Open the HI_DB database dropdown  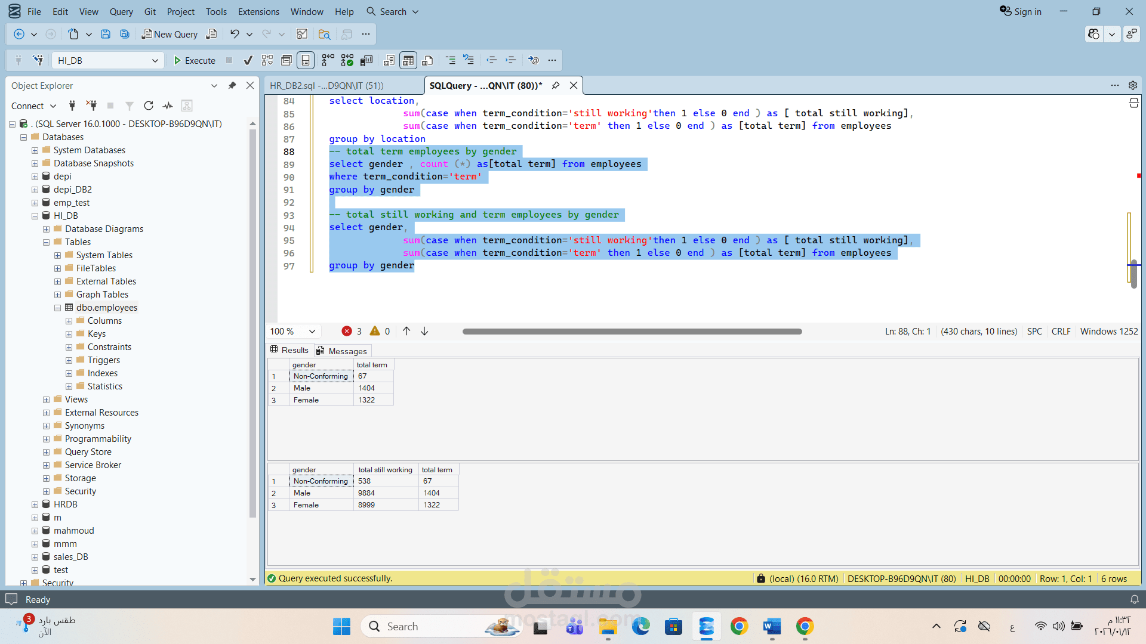coord(155,60)
